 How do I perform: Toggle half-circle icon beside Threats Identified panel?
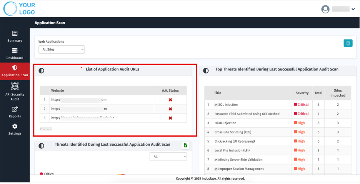point(41,146)
